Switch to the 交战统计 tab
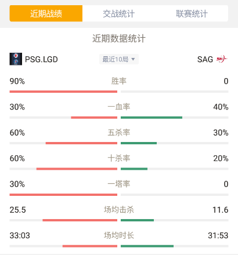 [x=119, y=13]
